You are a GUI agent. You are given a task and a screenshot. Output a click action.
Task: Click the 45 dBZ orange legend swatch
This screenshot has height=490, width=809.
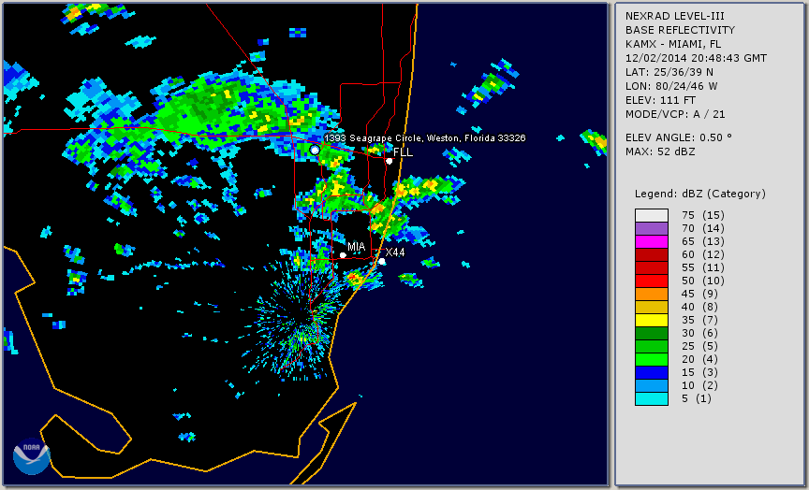click(652, 294)
